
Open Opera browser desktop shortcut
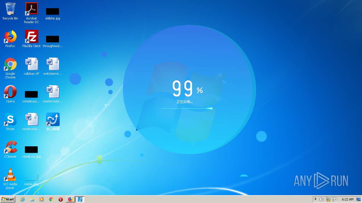coord(10,94)
